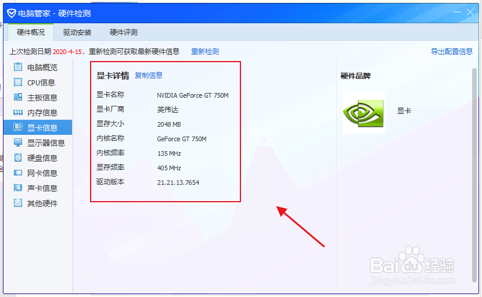
Task: Open the 内存信息 sidebar entry
Action: [x=38, y=112]
